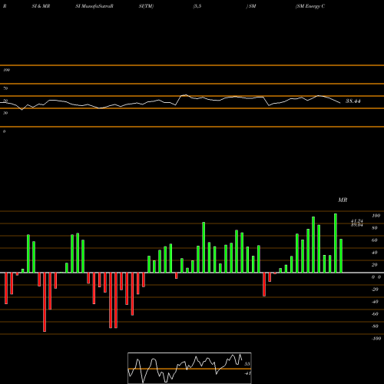Viewport: 384px width, 384px height.
Task: Click the 55 label in mini chart
Action: (x=247, y=364)
